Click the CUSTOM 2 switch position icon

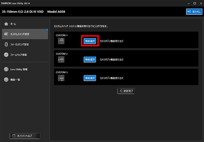pyautogui.click(x=61, y=60)
